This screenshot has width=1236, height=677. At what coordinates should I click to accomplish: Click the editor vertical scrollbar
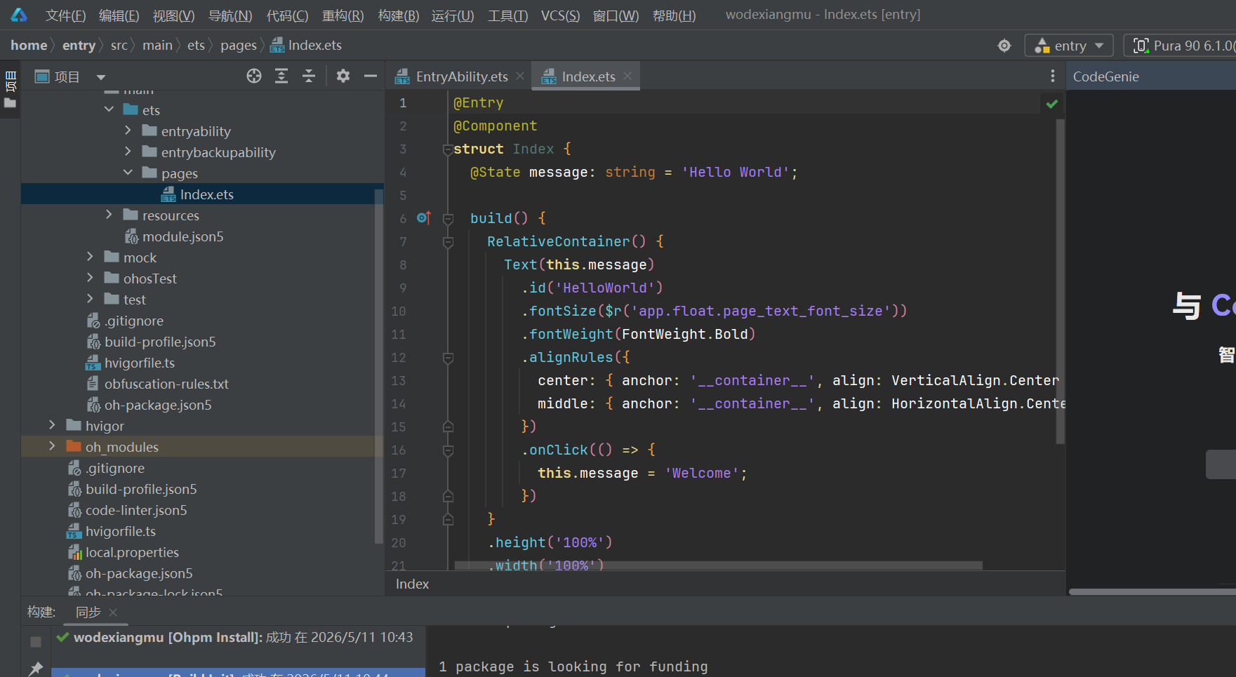coord(1061,281)
